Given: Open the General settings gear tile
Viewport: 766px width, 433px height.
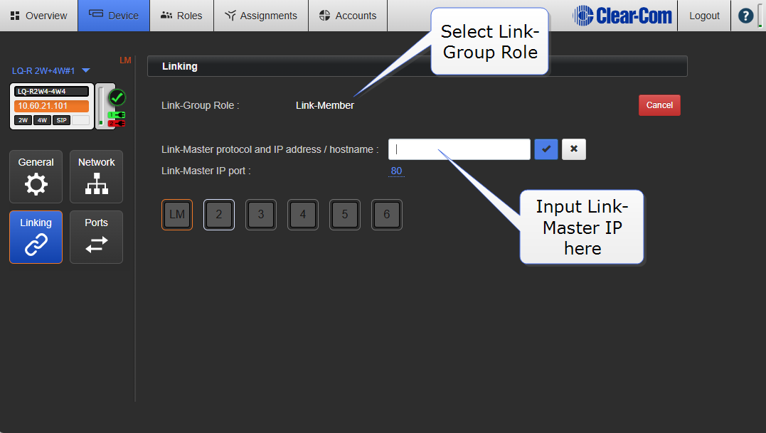Looking at the screenshot, I should pyautogui.click(x=36, y=176).
